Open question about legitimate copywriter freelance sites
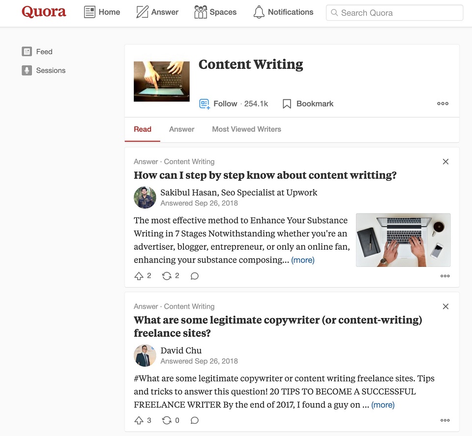This screenshot has height=436, width=472. tap(278, 326)
